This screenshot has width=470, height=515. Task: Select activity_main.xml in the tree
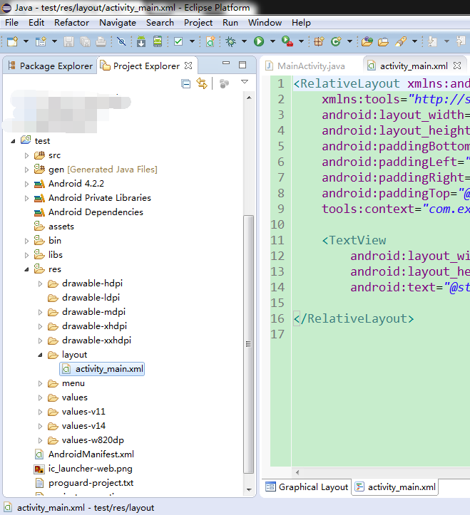point(102,369)
